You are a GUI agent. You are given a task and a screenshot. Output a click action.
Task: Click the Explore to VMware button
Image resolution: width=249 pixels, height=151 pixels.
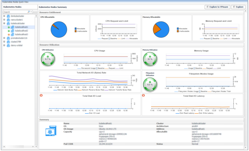click(217, 7)
